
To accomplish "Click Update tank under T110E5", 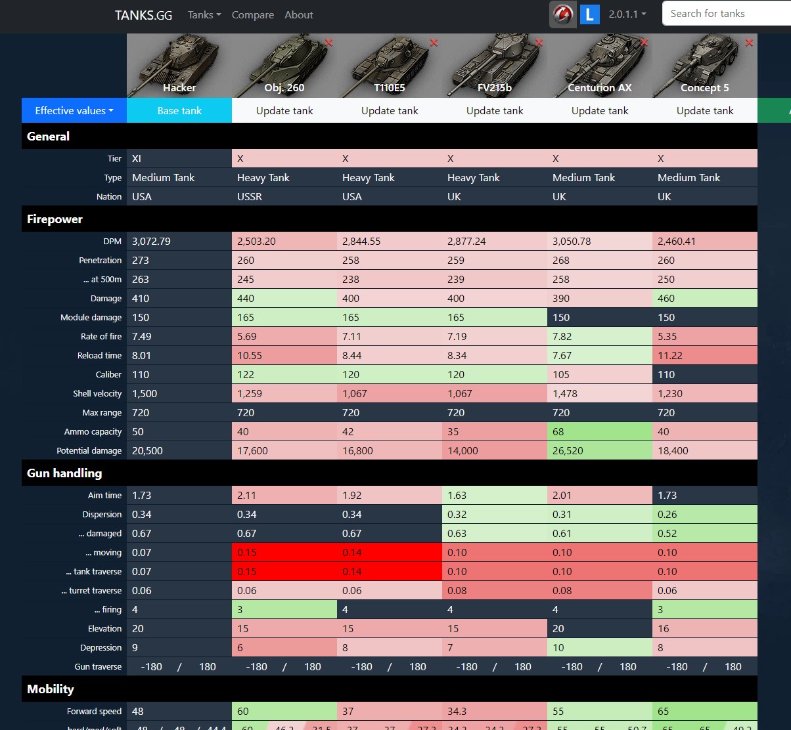I will (x=390, y=110).
